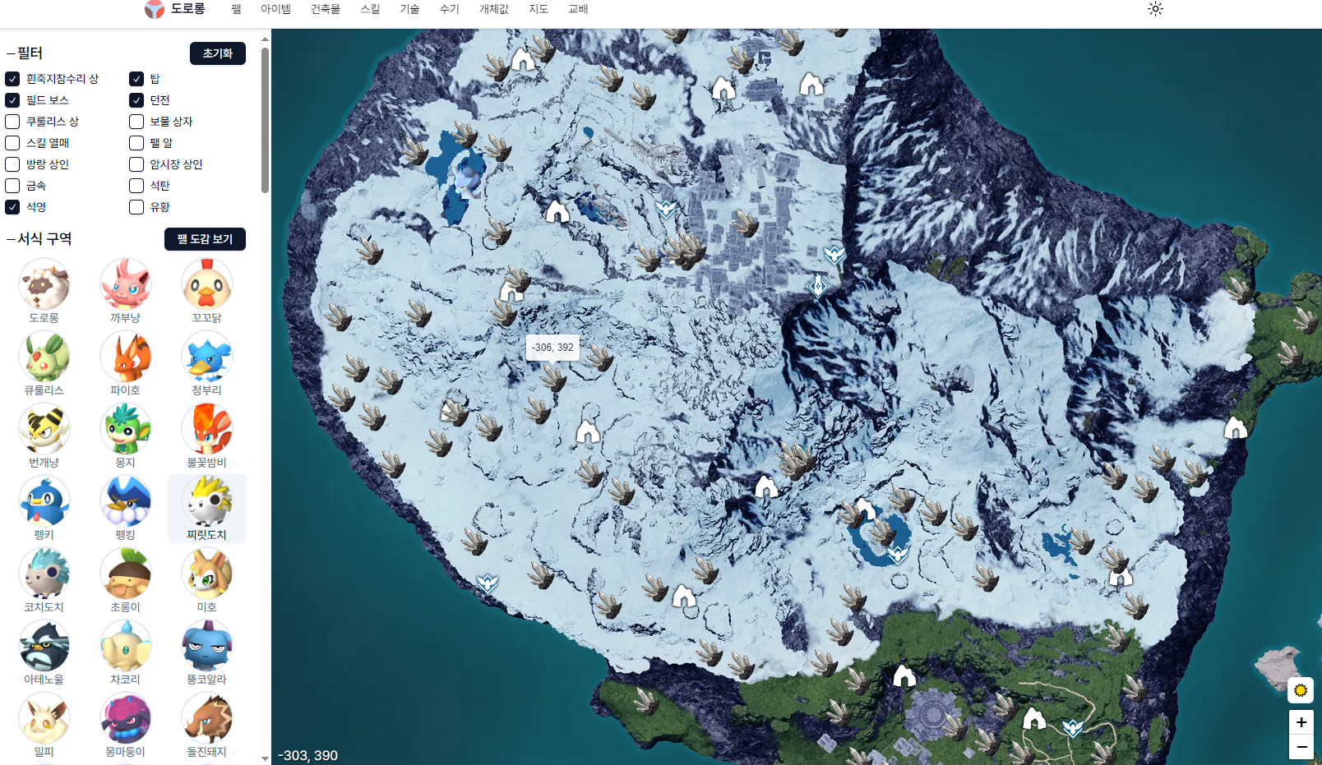Screen dimensions: 1322x765
Task: Select the 큐룰리스 pal habitat icon
Action: coord(44,357)
